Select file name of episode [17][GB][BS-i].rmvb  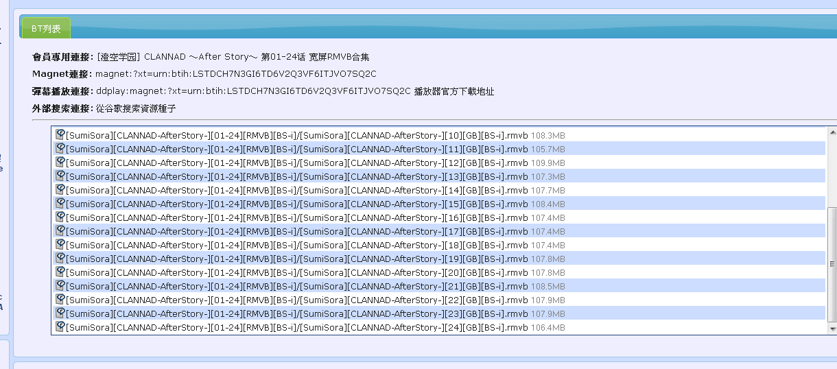coord(297,231)
